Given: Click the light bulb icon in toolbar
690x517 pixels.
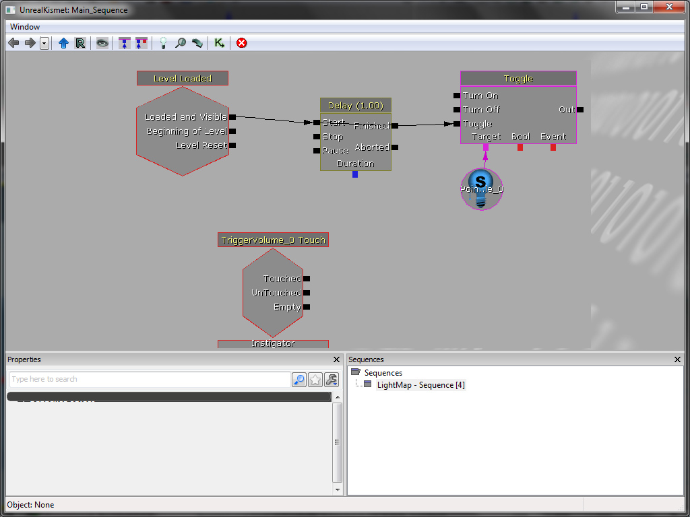Looking at the screenshot, I should [x=162, y=43].
